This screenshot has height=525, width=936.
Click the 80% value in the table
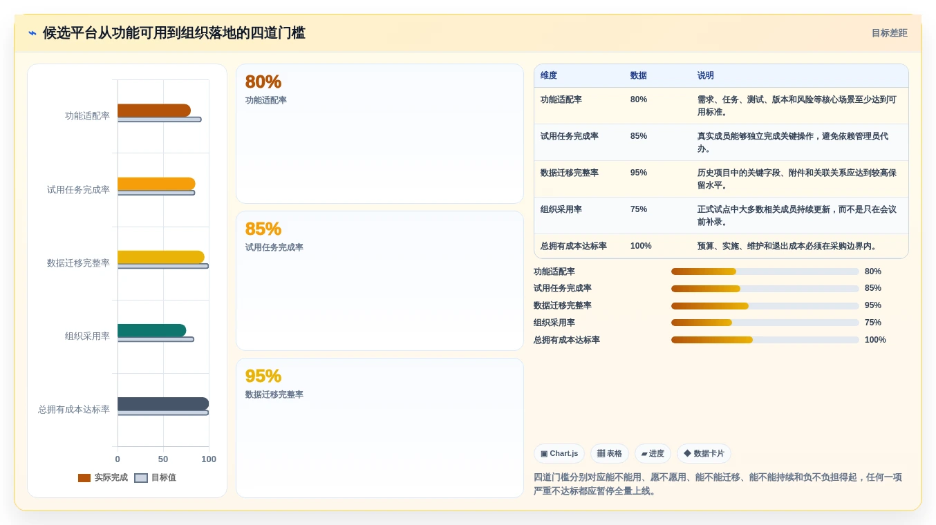639,100
